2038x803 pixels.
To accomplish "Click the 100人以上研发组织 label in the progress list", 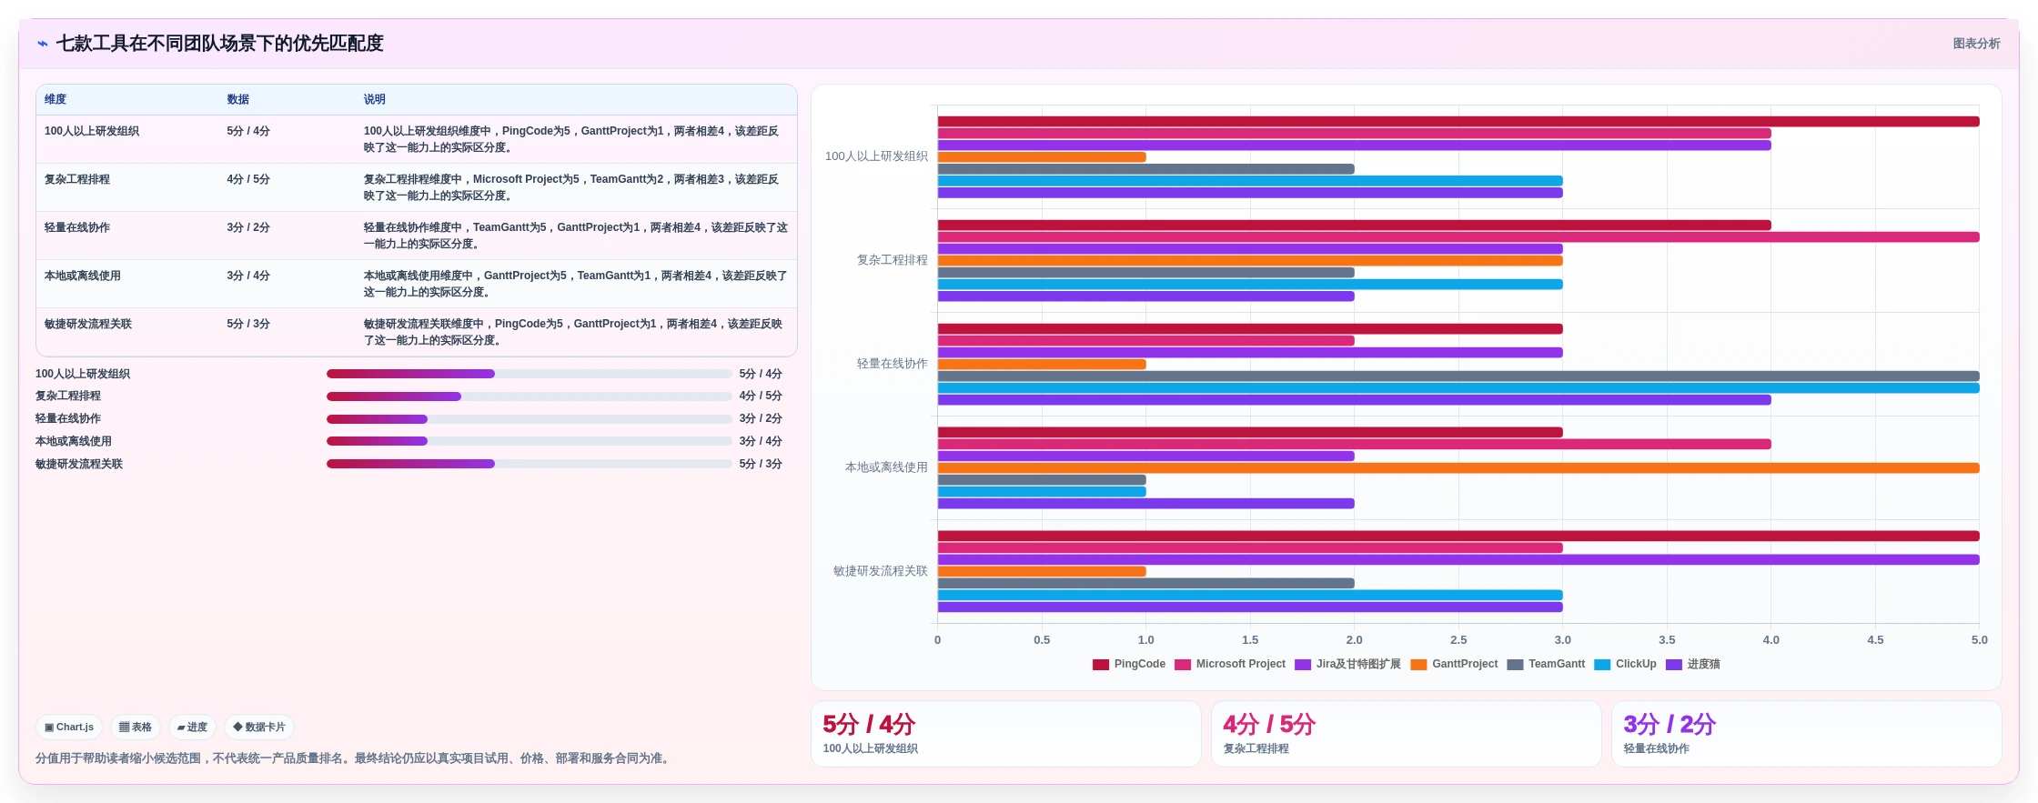I will click(x=83, y=374).
